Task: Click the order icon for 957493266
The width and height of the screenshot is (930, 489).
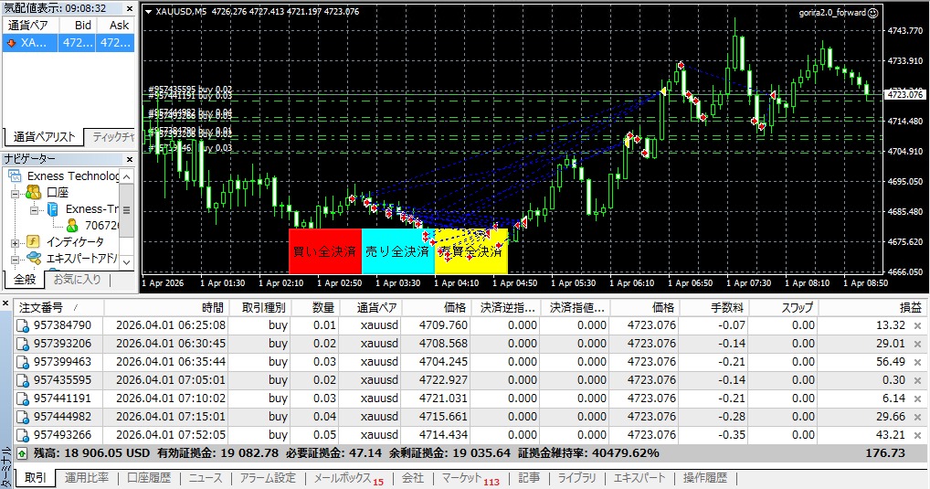Action: tap(23, 436)
